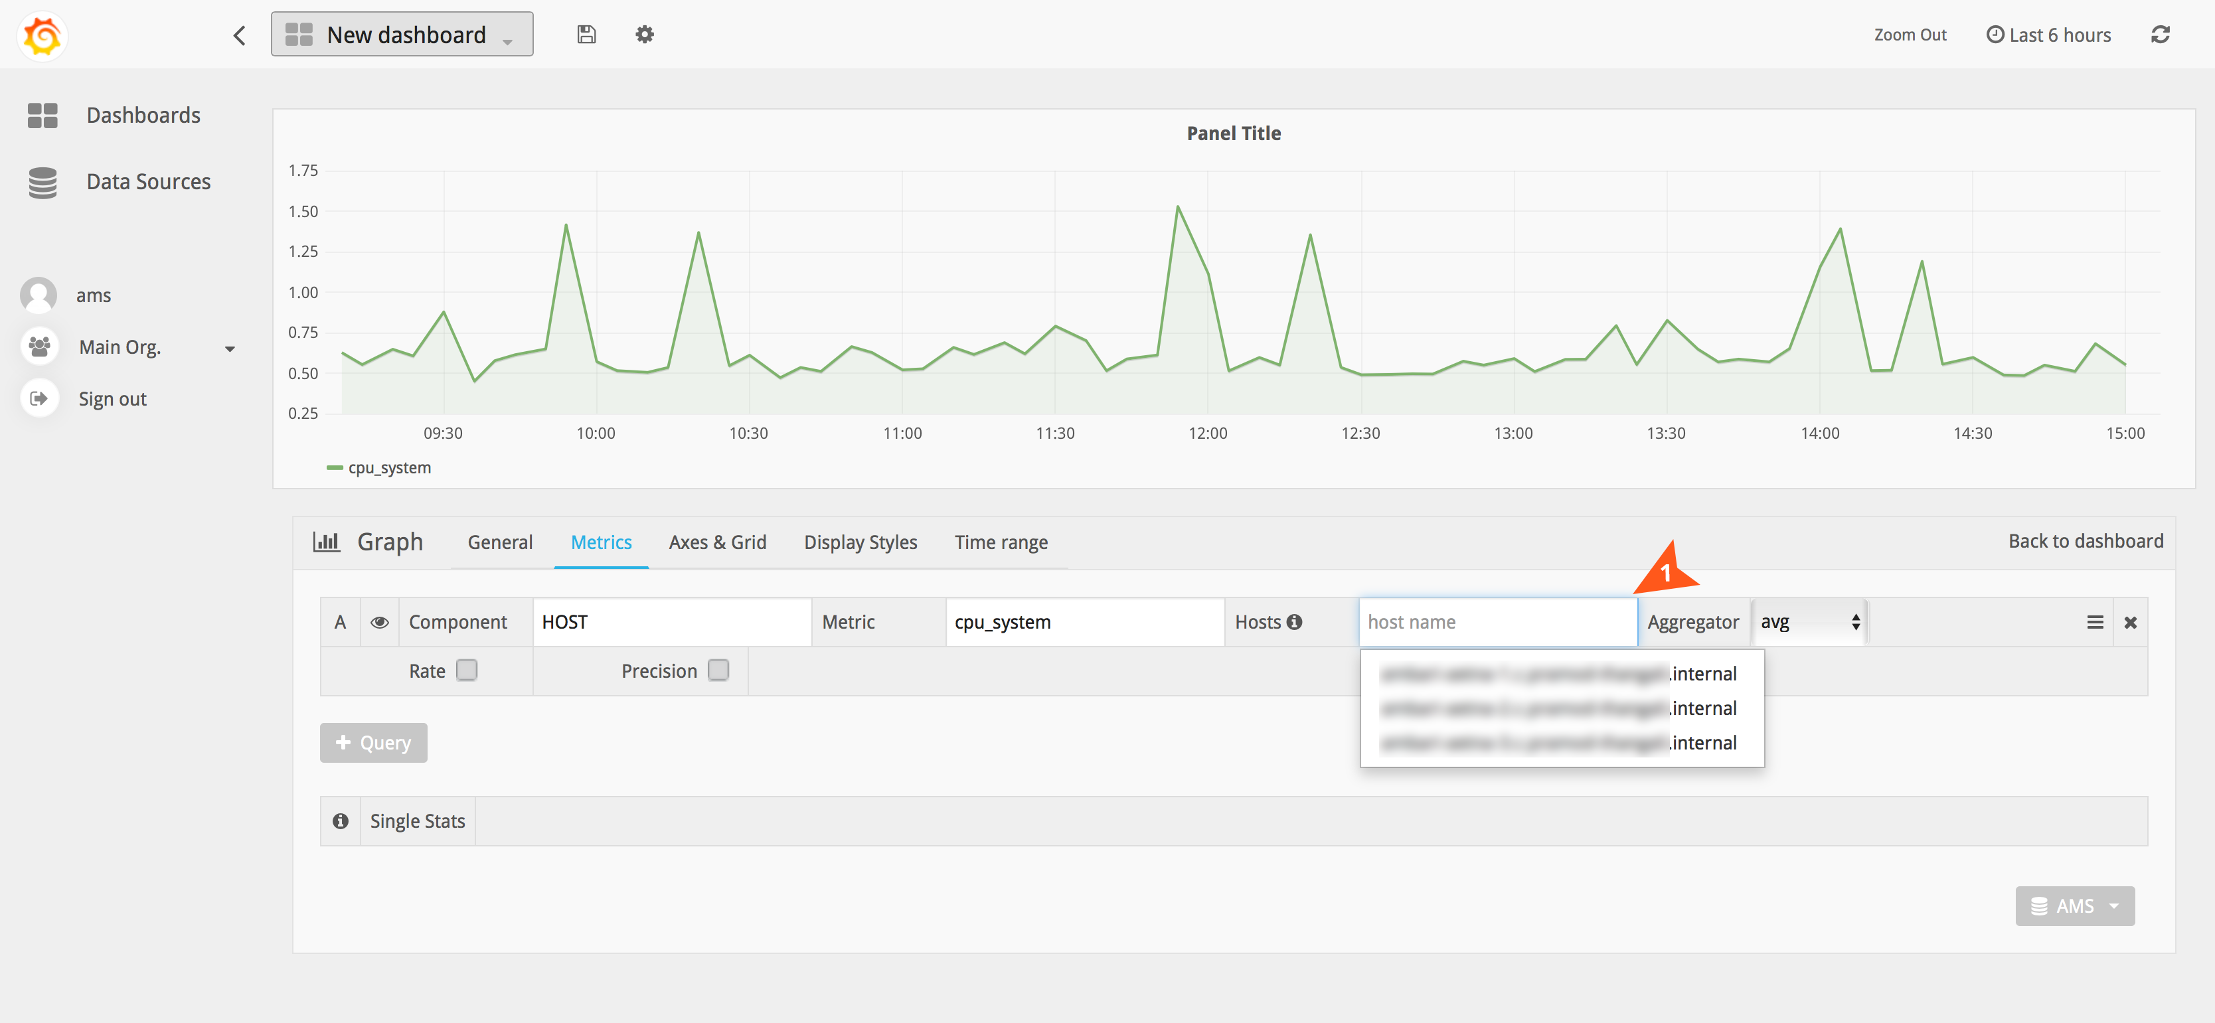Screen dimensions: 2215x1023
Task: Collapse sidebar with back chevron
Action: pos(239,35)
